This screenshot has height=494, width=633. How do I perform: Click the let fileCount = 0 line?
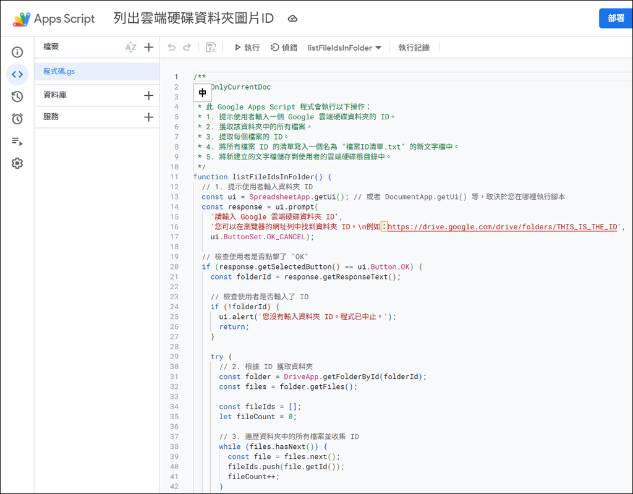click(x=258, y=417)
